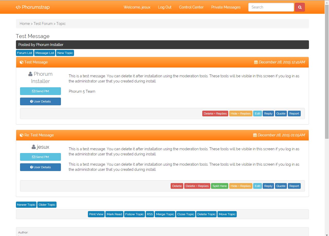Go to Older Topic
The image size is (329, 236).
[x=47, y=205]
